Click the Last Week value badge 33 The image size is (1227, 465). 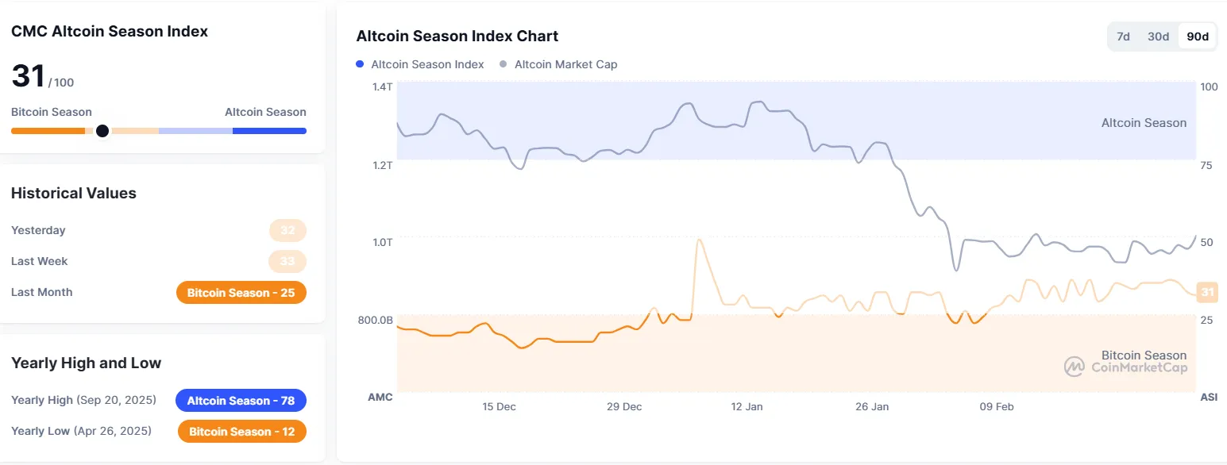[x=287, y=261]
